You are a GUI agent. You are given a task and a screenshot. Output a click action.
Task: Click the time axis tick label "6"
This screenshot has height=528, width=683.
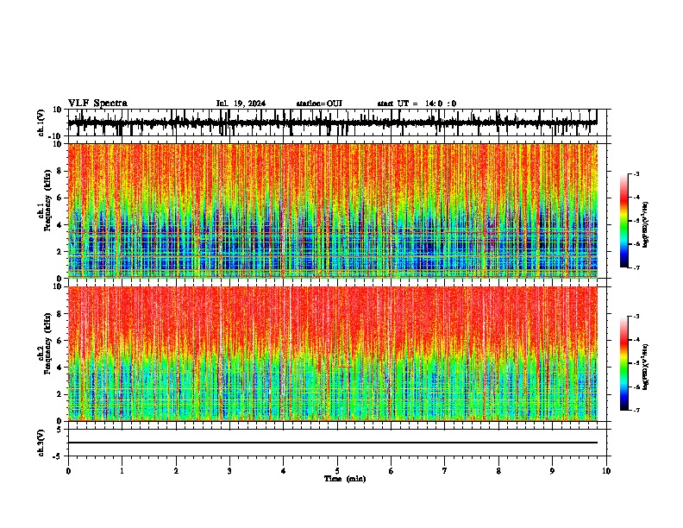tap(391, 471)
